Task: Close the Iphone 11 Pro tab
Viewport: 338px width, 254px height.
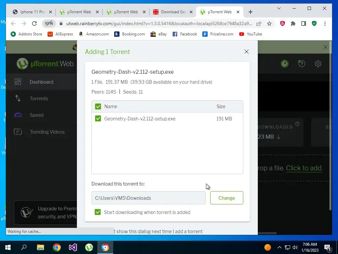Action: pos(51,12)
